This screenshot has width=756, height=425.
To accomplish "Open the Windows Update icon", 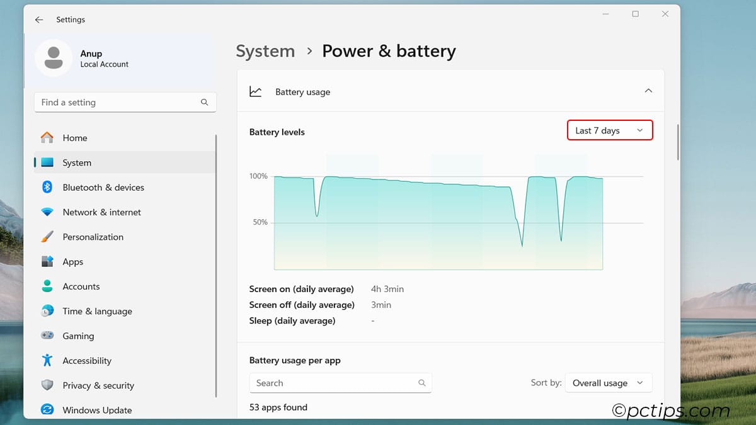I will (x=47, y=410).
